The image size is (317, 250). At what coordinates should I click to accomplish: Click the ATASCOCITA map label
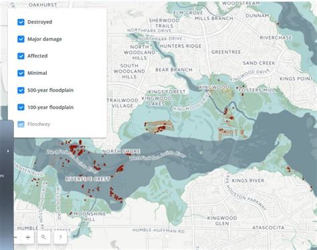click(x=268, y=228)
